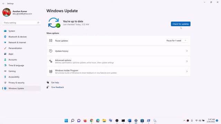
Task: Open the clock showing 11:47 AM
Action: 211,121
